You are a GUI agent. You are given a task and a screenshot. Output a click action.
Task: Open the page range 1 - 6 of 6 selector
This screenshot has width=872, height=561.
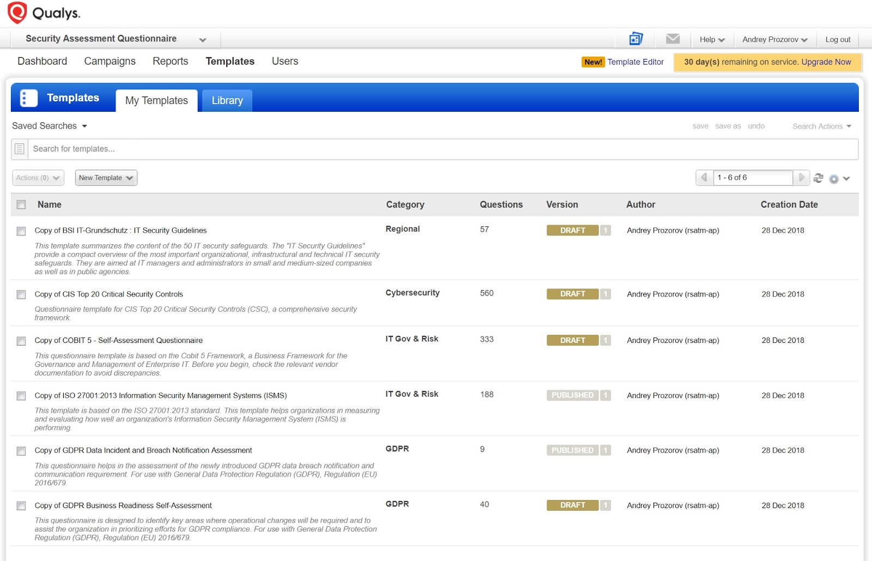point(753,178)
